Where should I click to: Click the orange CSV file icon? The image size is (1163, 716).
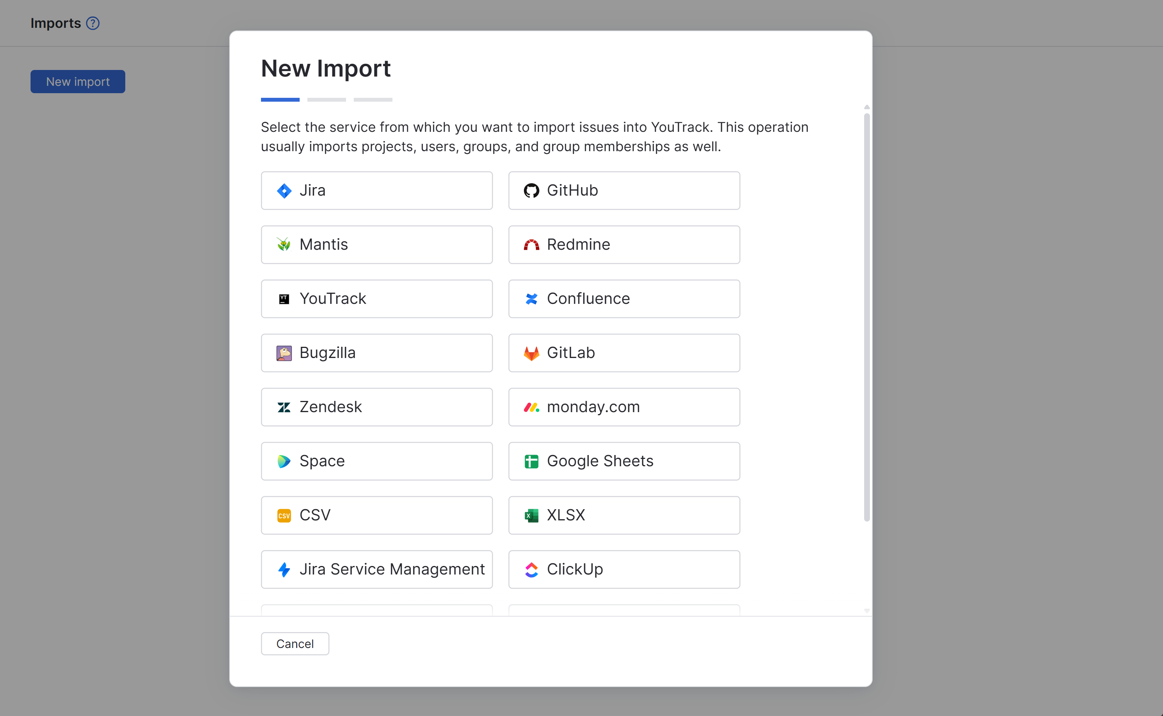tap(284, 516)
